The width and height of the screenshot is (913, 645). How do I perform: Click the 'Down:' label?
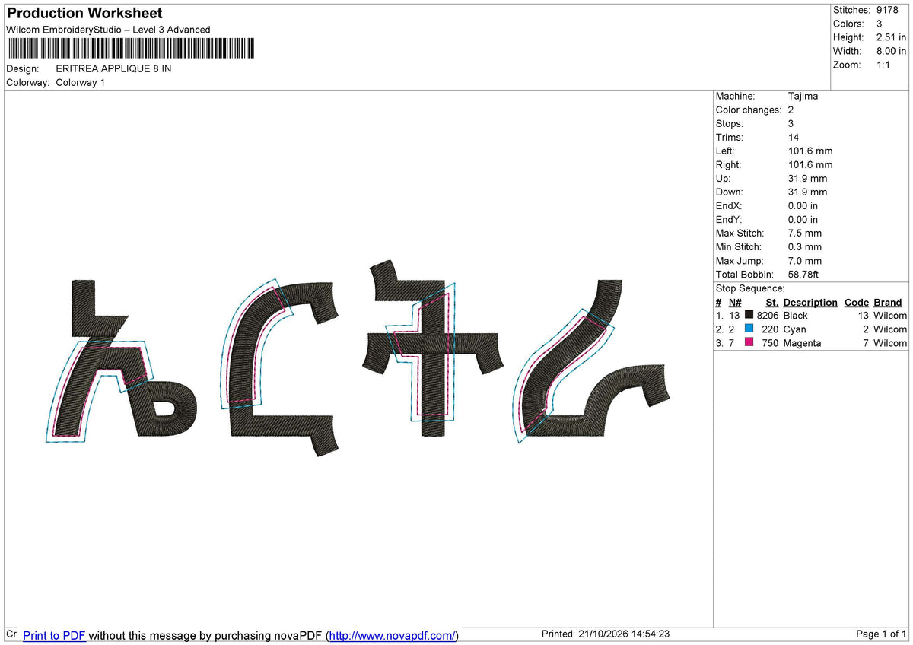pos(730,192)
